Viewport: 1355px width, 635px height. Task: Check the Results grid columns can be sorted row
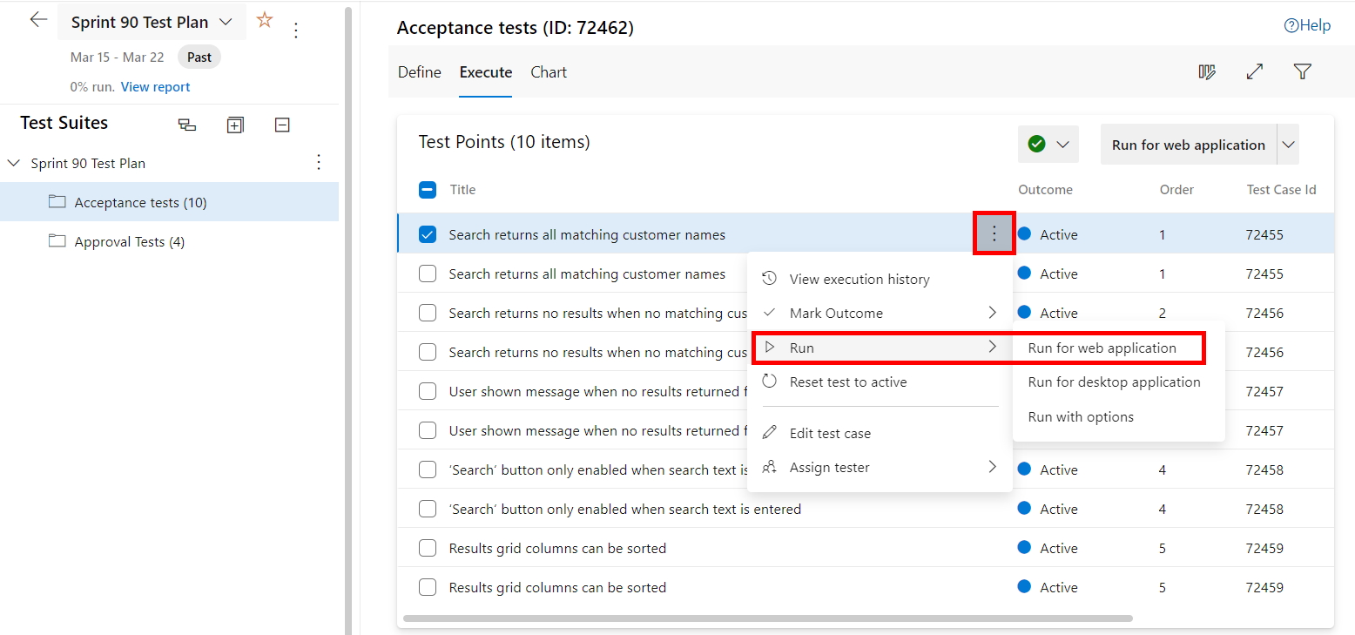428,548
